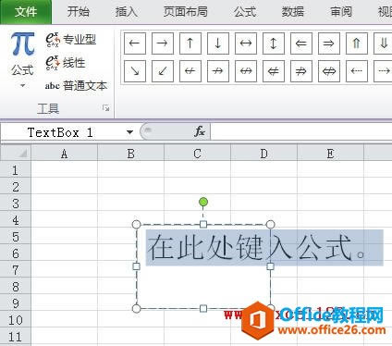Image resolution: width=392 pixels, height=346 pixels.
Task: Click the Name Box showing TextBox 1
Action: tap(62, 132)
